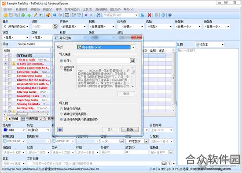Select the 'Sharing Tasklists' row
The width and height of the screenshot is (242, 173).
point(28,104)
